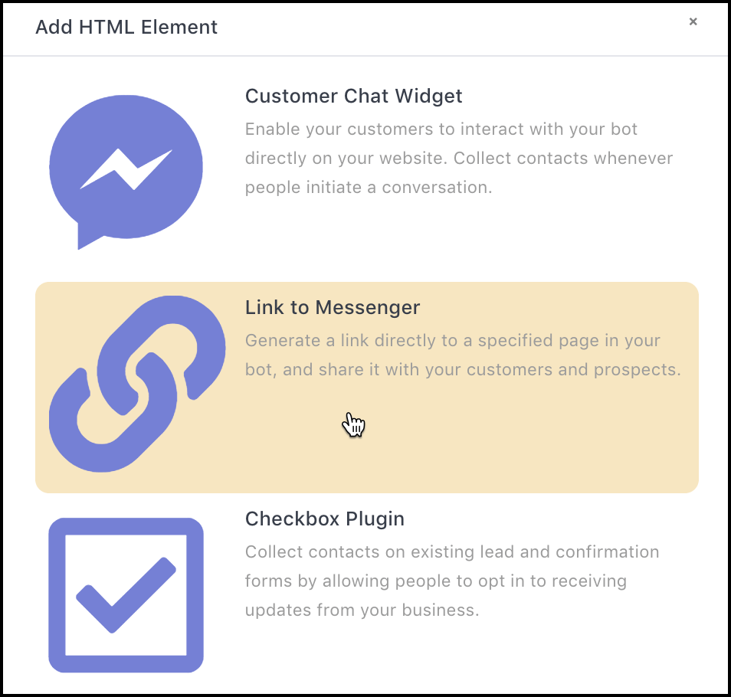
Task: Select the Customer Chat Widget heading
Action: tap(353, 96)
